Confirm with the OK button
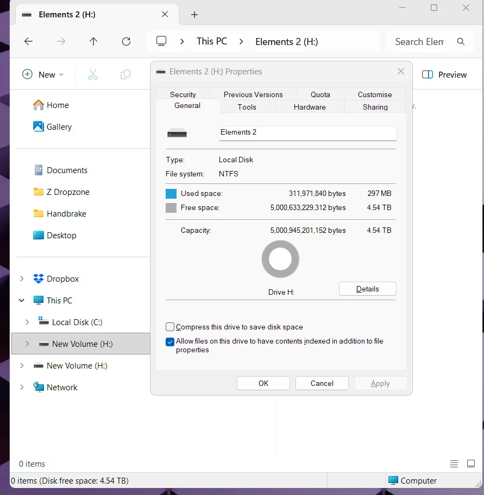Viewport: 484px width, 495px height. pos(263,383)
